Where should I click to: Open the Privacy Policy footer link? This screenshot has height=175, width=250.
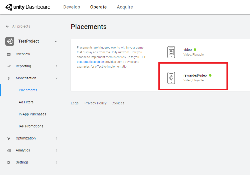(x=96, y=103)
